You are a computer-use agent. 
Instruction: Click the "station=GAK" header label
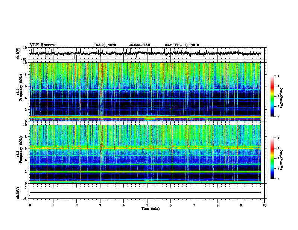tap(140, 45)
